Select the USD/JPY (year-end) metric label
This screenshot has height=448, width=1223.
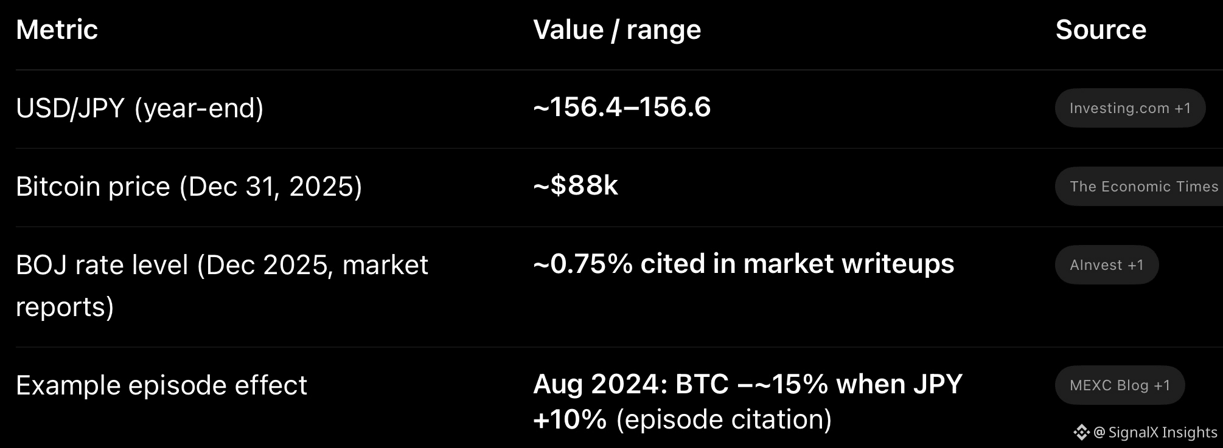140,108
